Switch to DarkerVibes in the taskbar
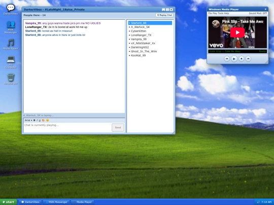Screen dimensions: 274x205 30,202
